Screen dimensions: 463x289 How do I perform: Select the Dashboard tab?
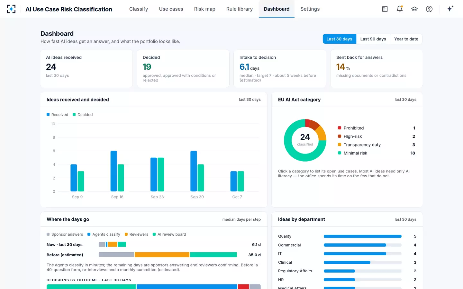click(x=277, y=9)
